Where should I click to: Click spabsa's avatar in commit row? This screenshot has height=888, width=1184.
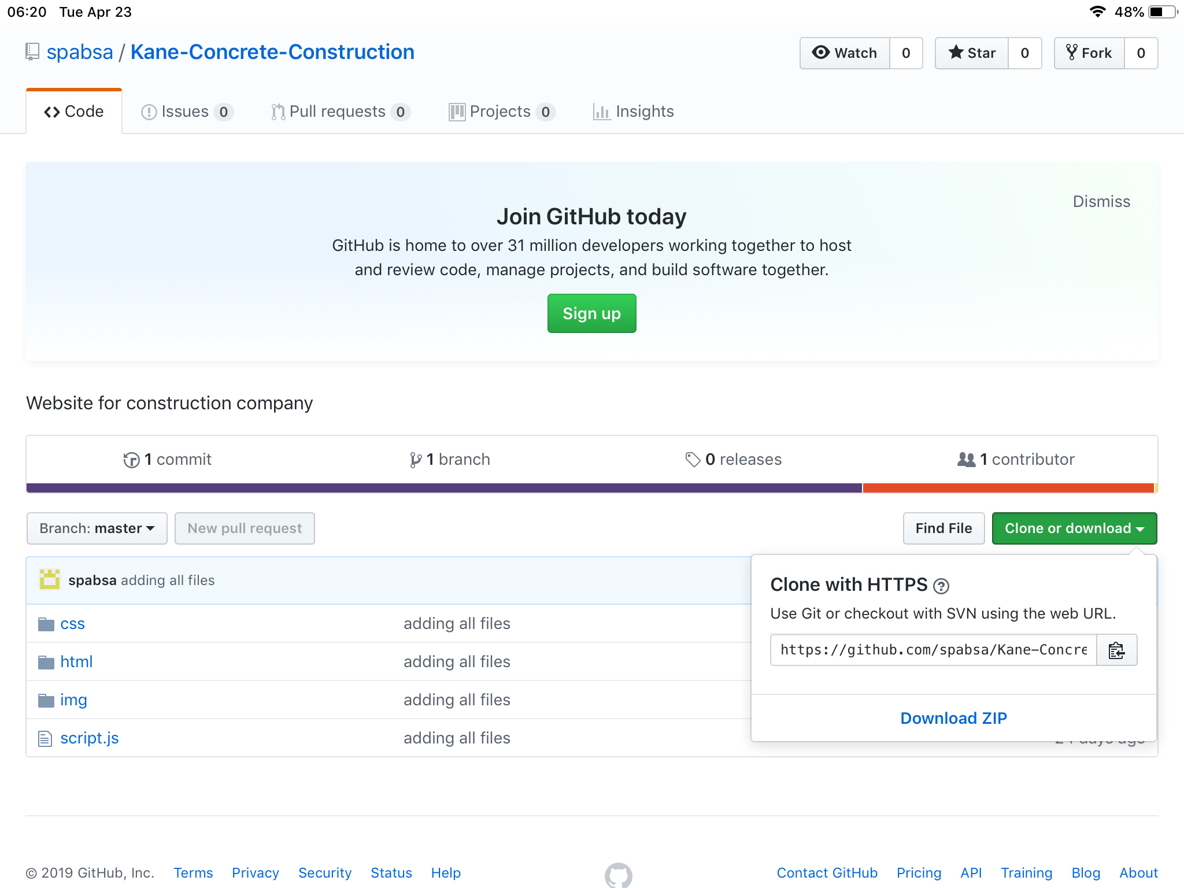click(50, 580)
